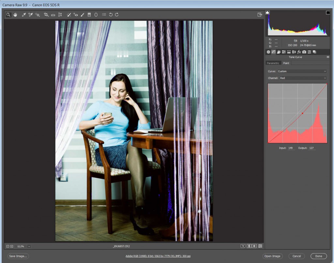Image resolution: width=334 pixels, height=263 pixels.
Task: Toggle shadow clipping warning in histogram
Action: coord(268,12)
